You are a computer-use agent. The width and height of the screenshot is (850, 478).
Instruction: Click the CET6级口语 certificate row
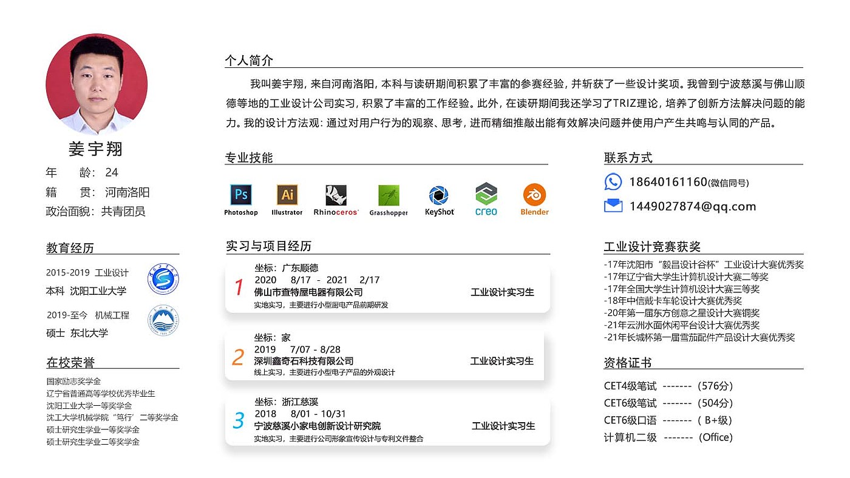point(668,420)
